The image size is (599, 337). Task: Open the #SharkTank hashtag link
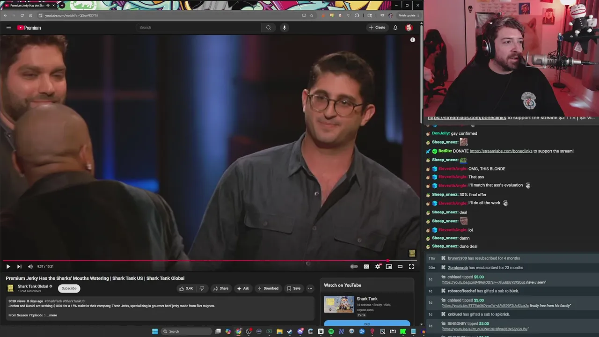[53, 301]
